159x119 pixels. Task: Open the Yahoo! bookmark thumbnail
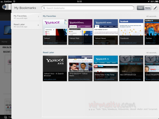[x=55, y=32]
